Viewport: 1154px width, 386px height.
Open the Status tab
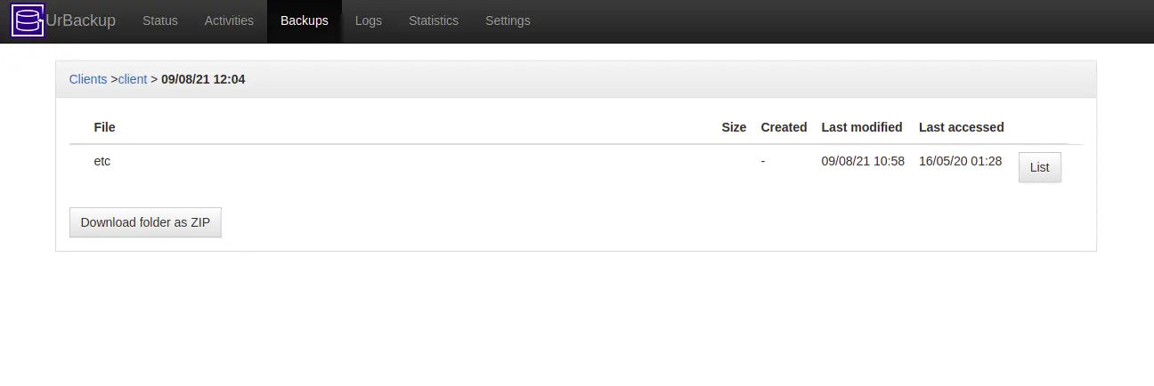(160, 20)
